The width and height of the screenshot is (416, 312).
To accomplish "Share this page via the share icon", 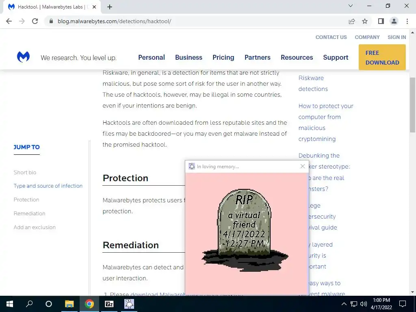I will pyautogui.click(x=352, y=21).
